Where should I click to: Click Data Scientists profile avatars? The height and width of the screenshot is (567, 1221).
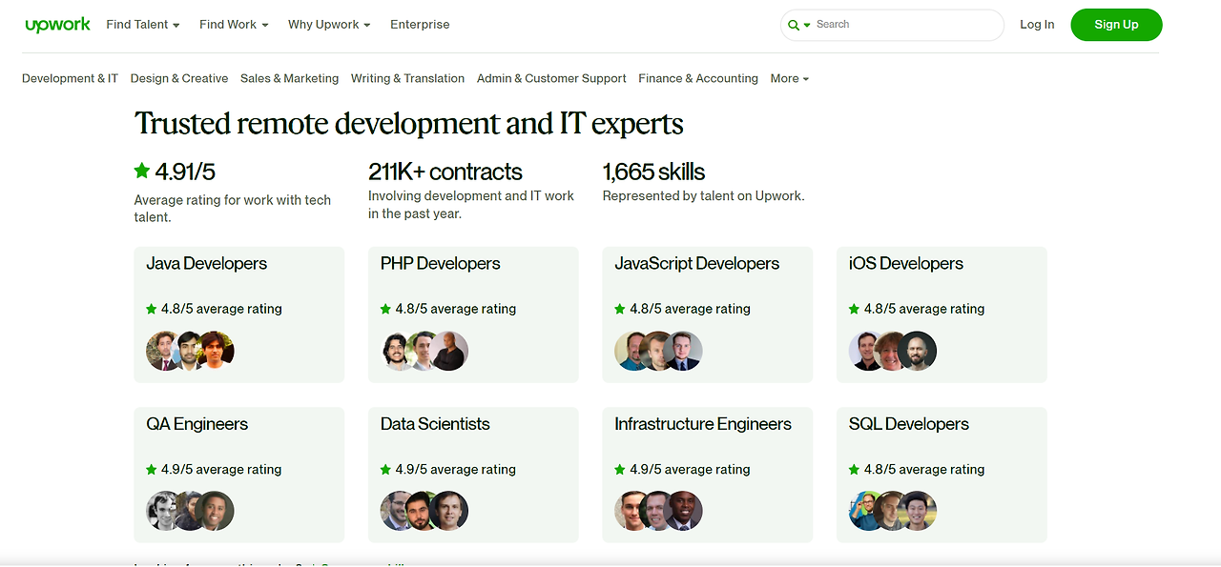(x=424, y=512)
